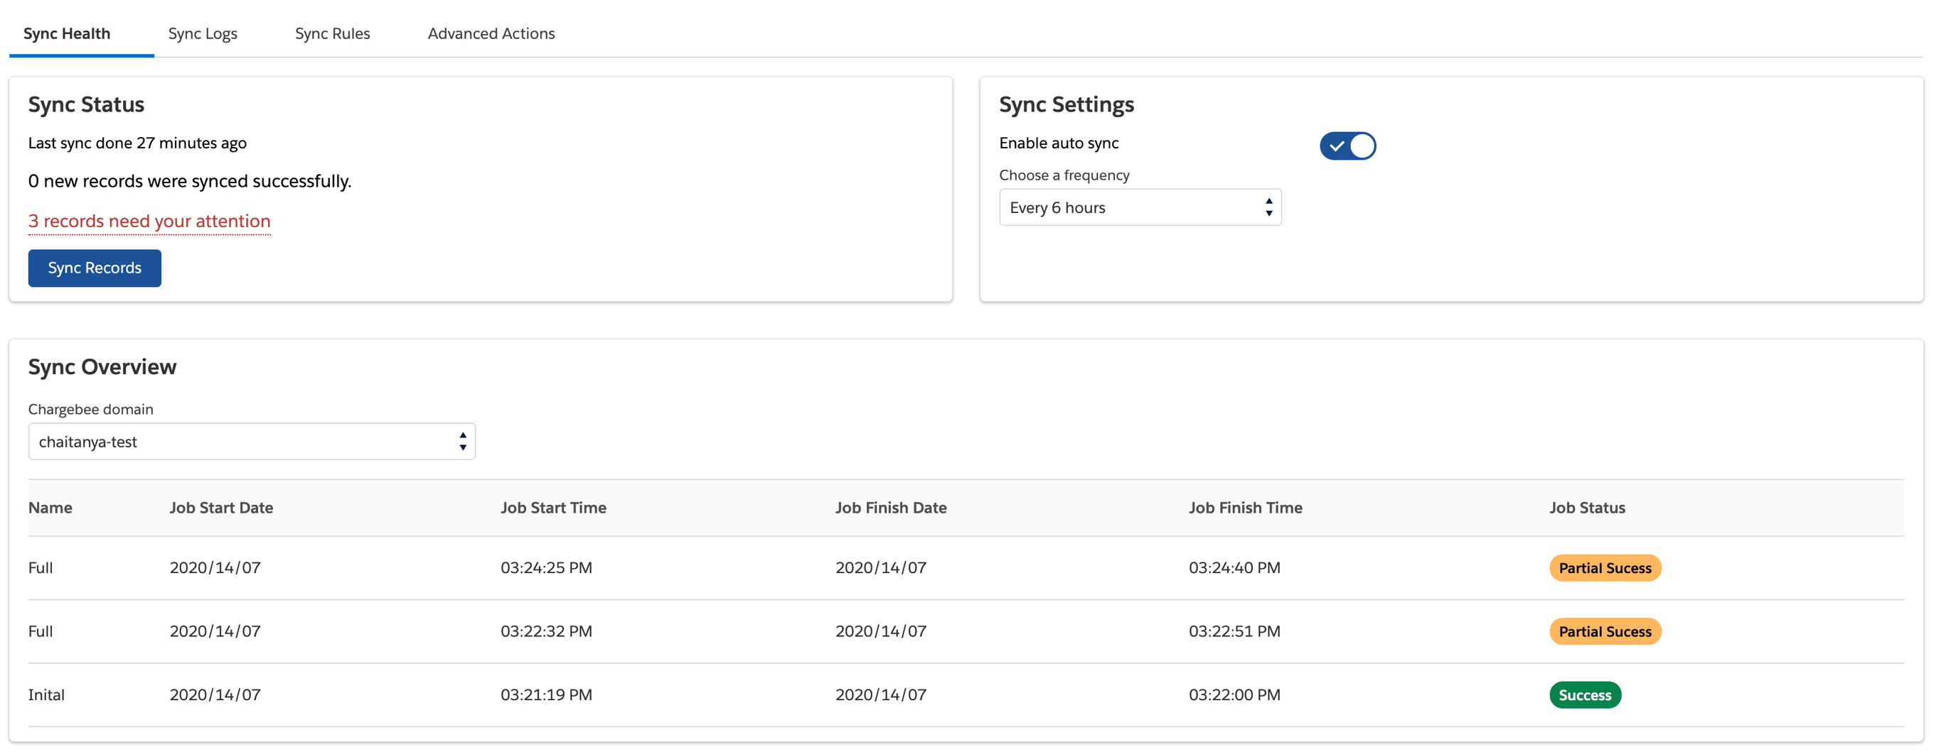Select the Inital job row name
Viewport: 1934px width, 752px height.
46,695
